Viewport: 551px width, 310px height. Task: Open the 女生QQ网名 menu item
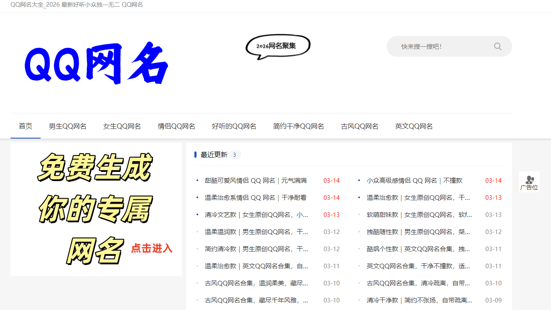[x=122, y=126]
